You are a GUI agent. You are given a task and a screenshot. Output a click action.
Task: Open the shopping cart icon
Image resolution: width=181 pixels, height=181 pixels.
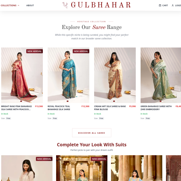tap(160, 5)
